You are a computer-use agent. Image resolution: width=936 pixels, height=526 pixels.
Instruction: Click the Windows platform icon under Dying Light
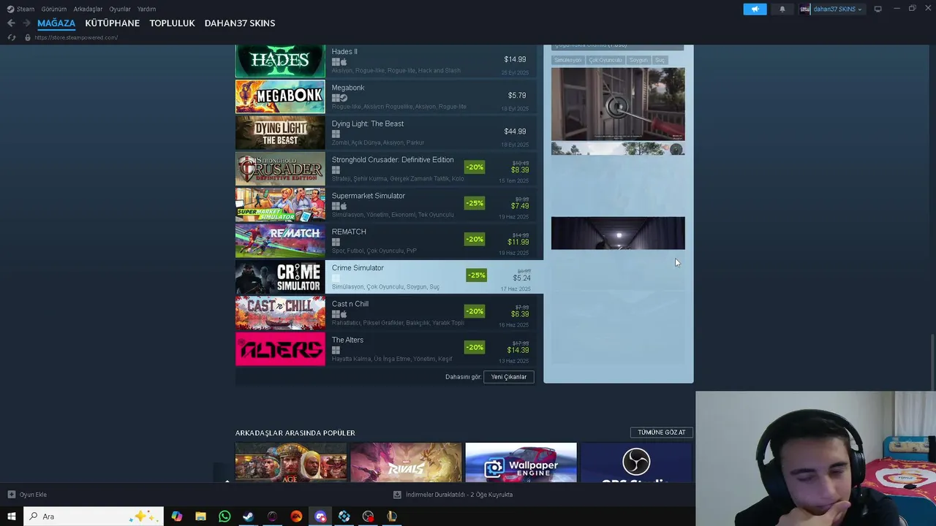click(x=336, y=134)
